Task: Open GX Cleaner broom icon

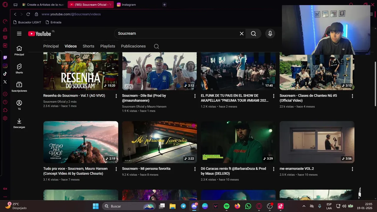Action: (5, 29)
